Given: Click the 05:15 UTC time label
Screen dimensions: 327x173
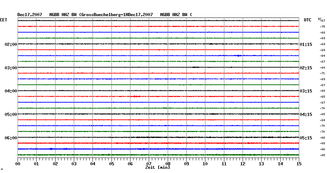Looking at the screenshot, I should click(306, 138).
